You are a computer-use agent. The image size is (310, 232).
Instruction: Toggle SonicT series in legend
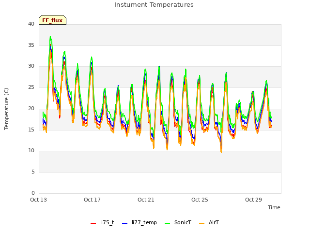pyautogui.click(x=178, y=222)
